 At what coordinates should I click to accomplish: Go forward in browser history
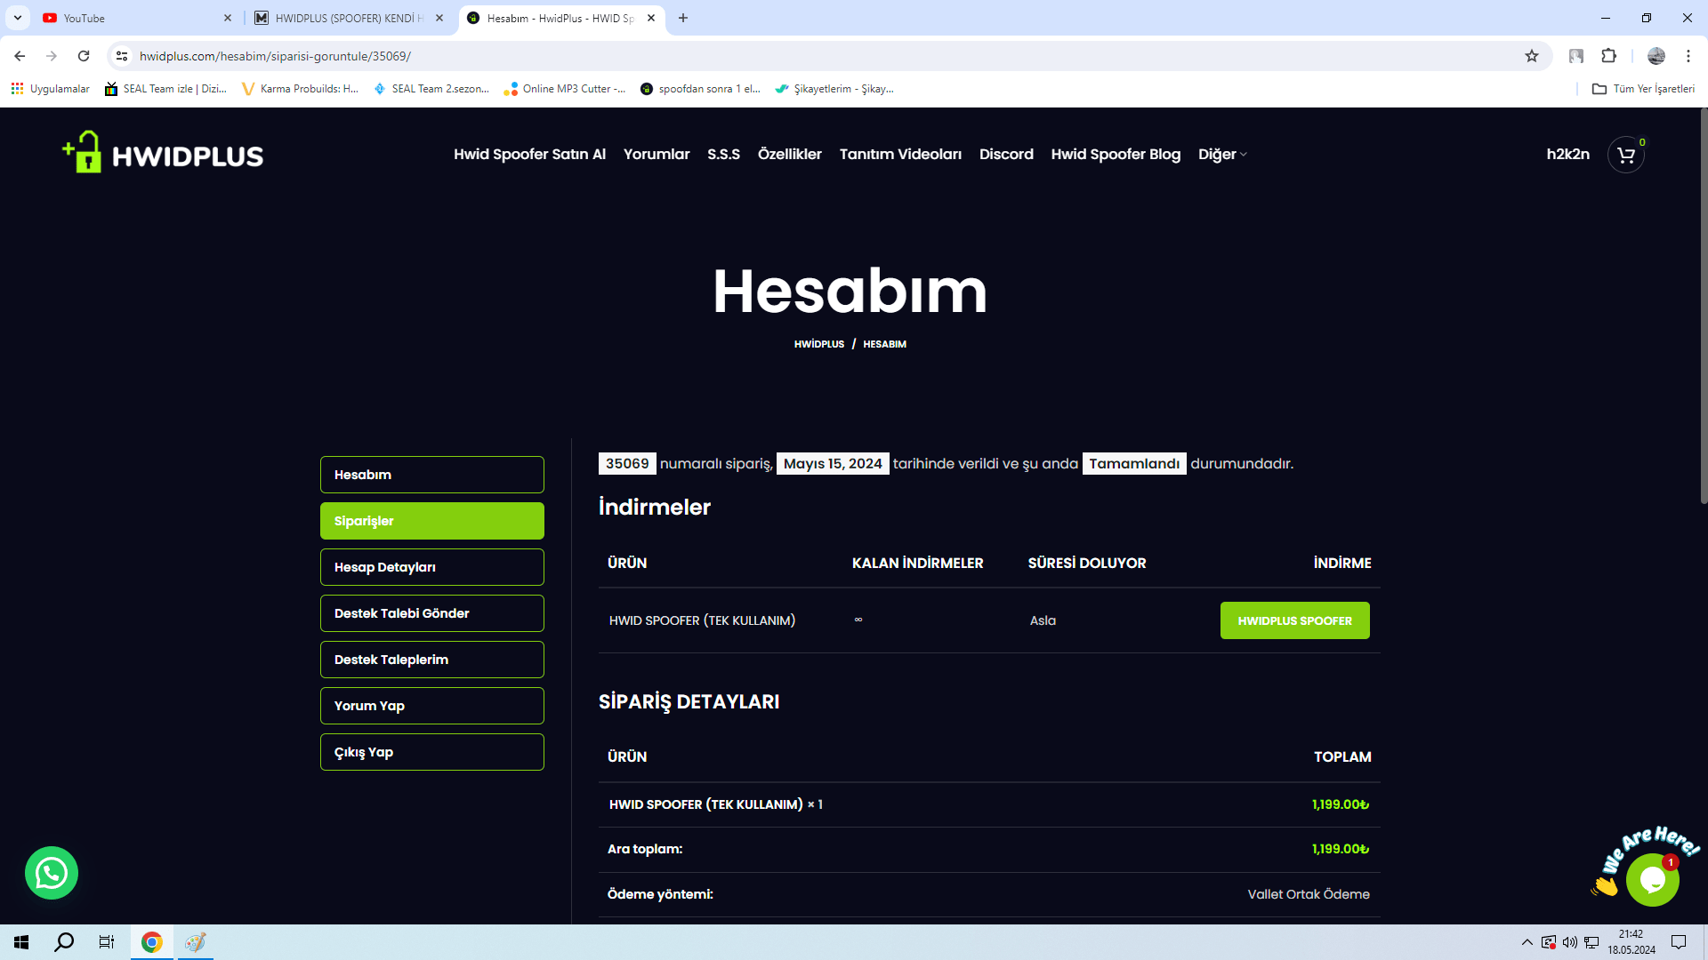[52, 56]
